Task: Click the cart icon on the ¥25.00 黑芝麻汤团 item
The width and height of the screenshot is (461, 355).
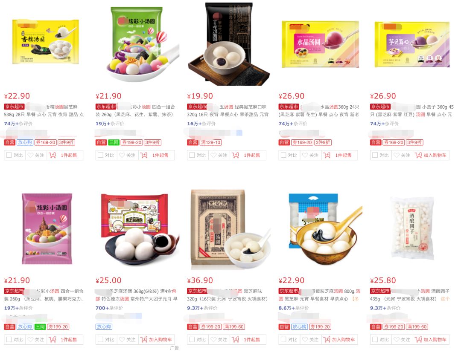Action: pos(144,339)
